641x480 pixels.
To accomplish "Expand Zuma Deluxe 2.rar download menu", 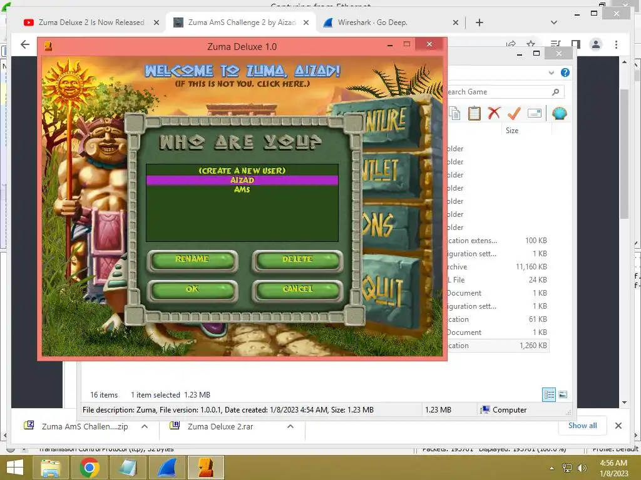I will (x=290, y=426).
